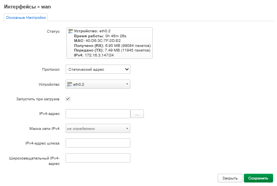This screenshot has width=277, height=186.
Task: Click the eth0.2 port icon in the device selector
Action: point(69,84)
